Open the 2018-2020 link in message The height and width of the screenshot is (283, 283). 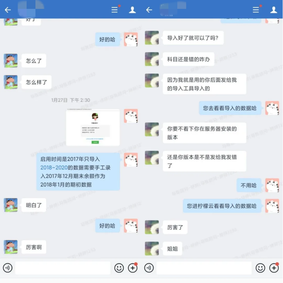(x=54, y=168)
